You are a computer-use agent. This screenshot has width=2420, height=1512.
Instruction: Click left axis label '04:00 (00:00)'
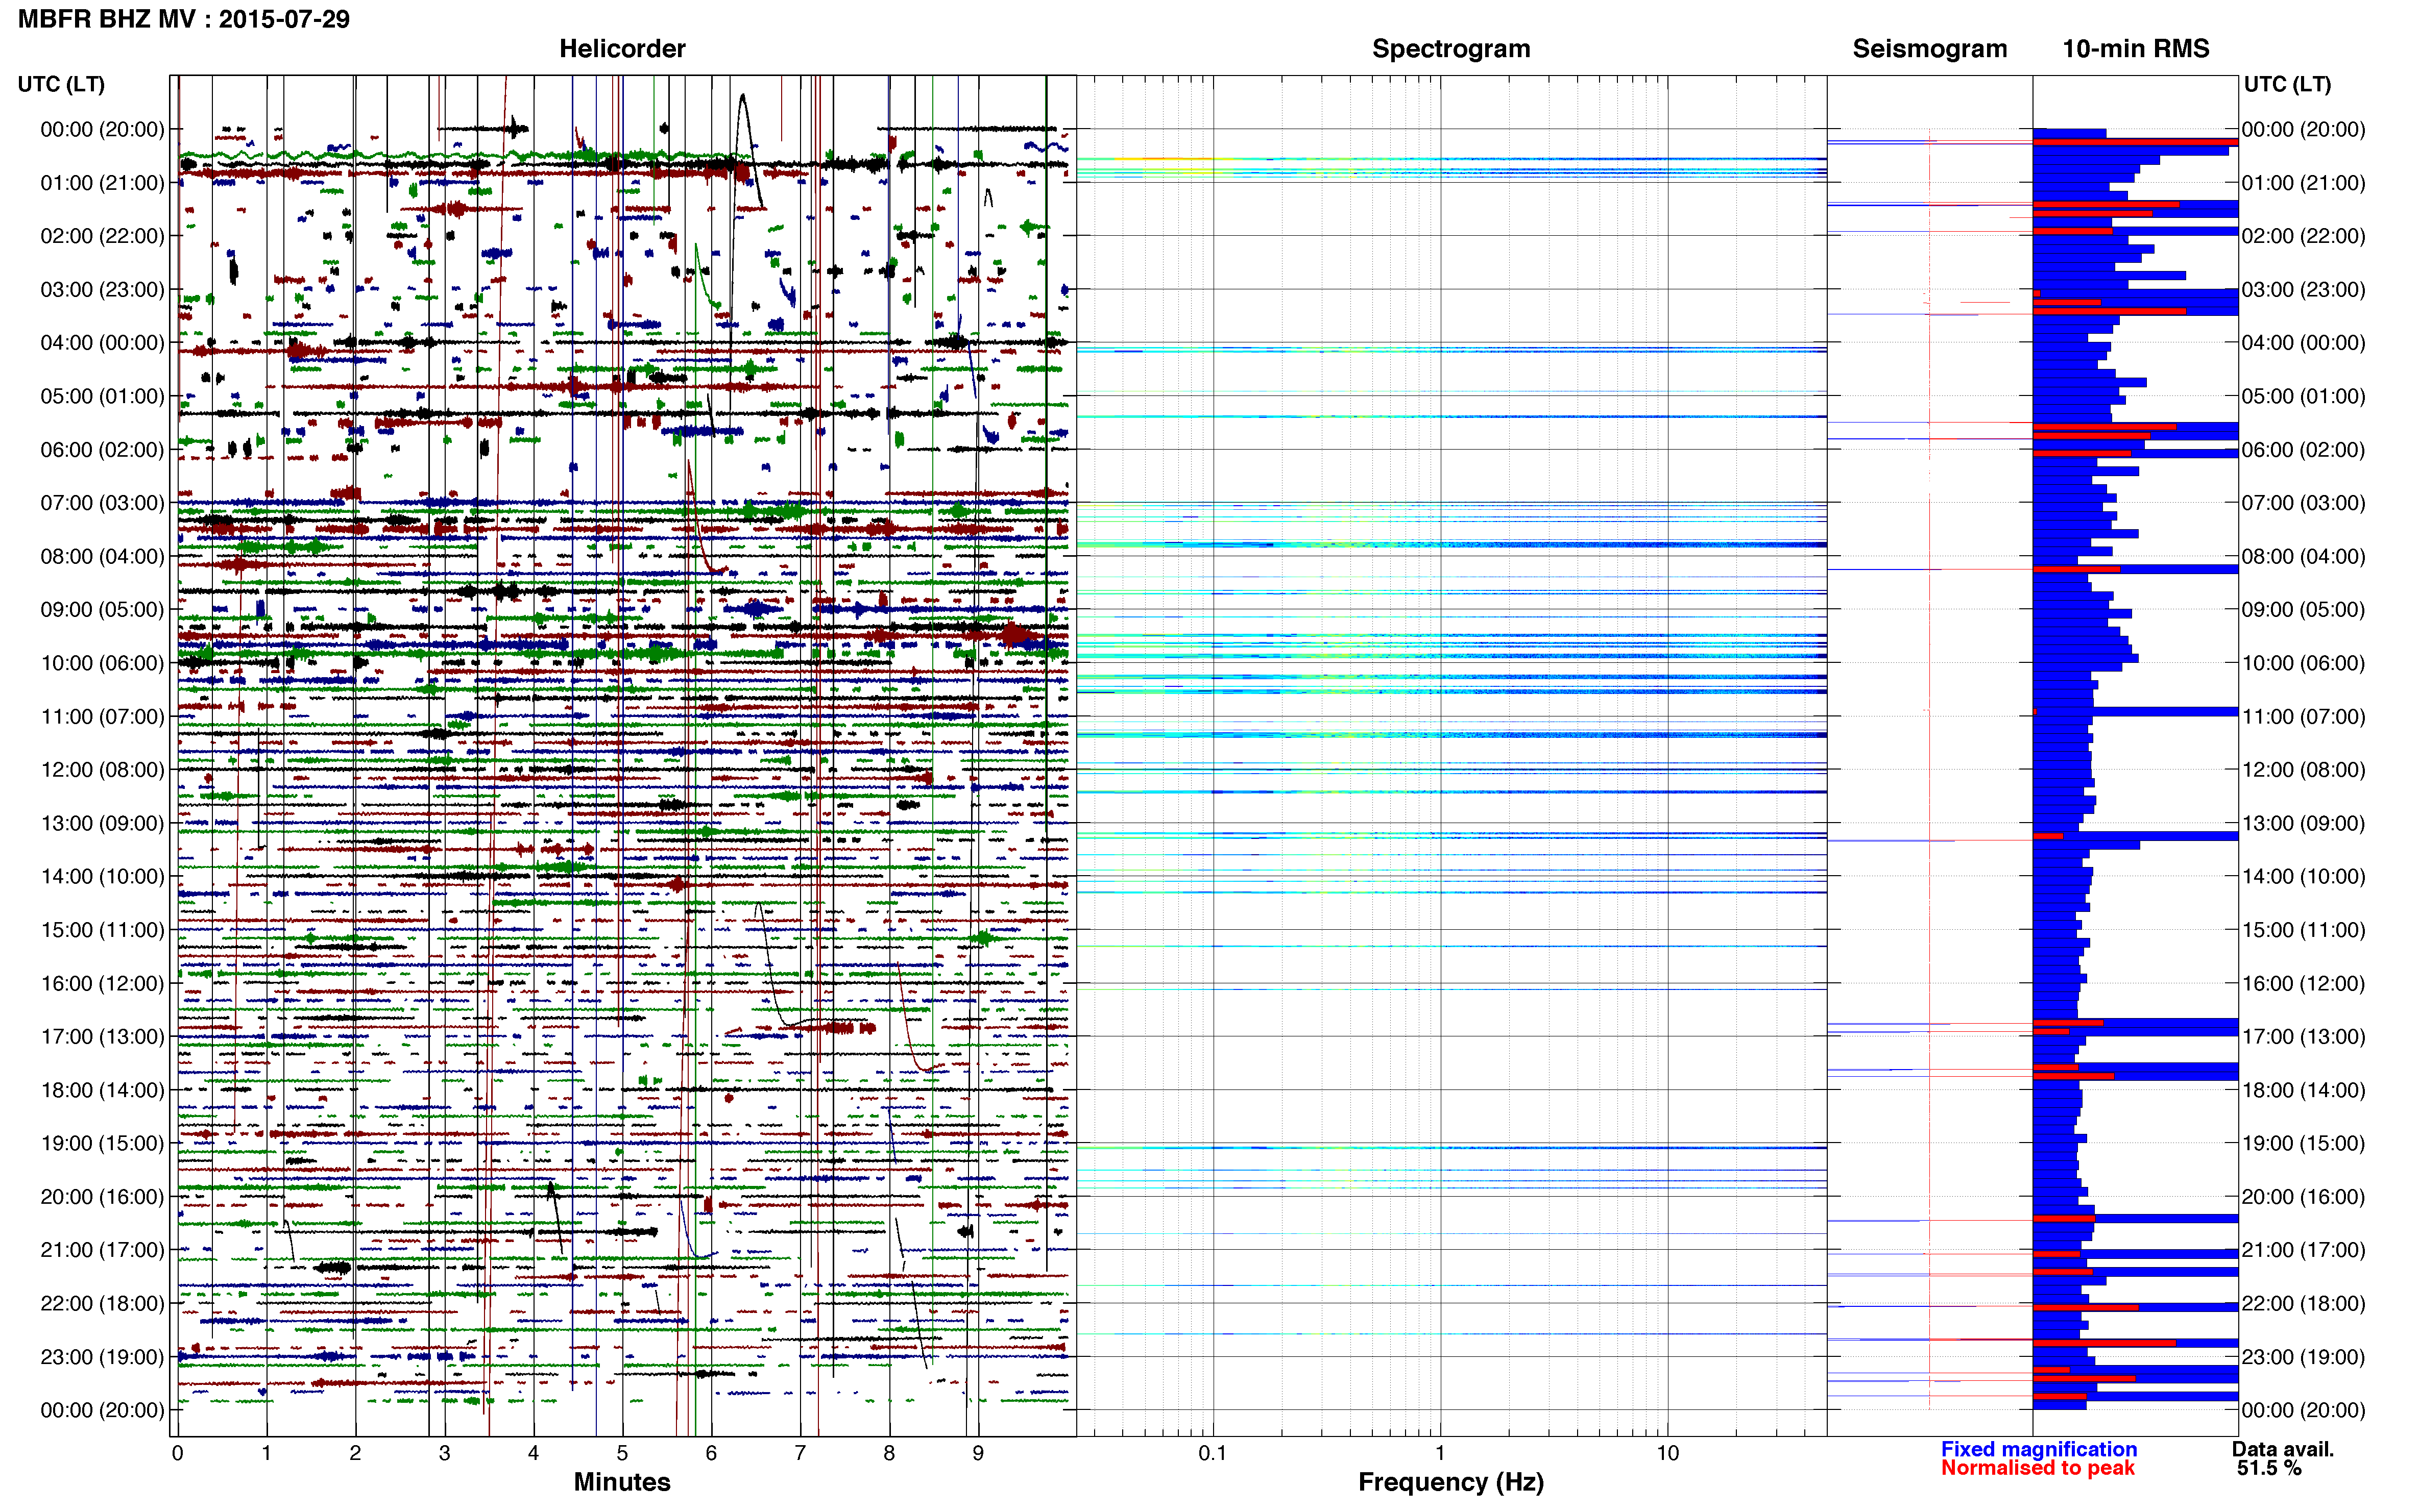102,343
